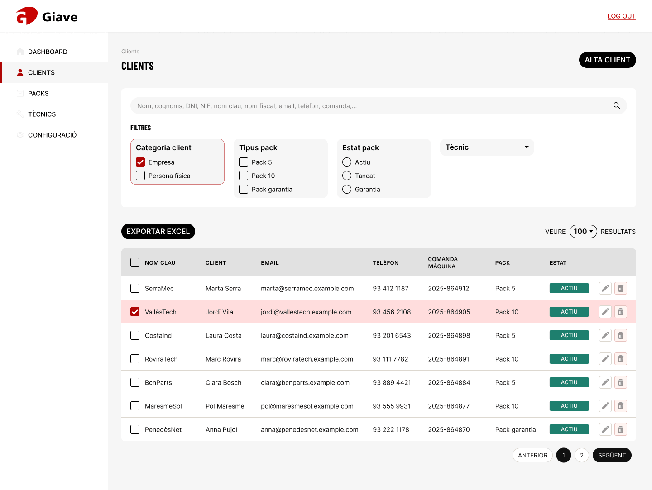Edit the PenedèsNet client pencil icon
652x490 pixels.
click(605, 429)
